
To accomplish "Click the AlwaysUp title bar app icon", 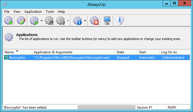I will pyautogui.click(x=5, y=4).
